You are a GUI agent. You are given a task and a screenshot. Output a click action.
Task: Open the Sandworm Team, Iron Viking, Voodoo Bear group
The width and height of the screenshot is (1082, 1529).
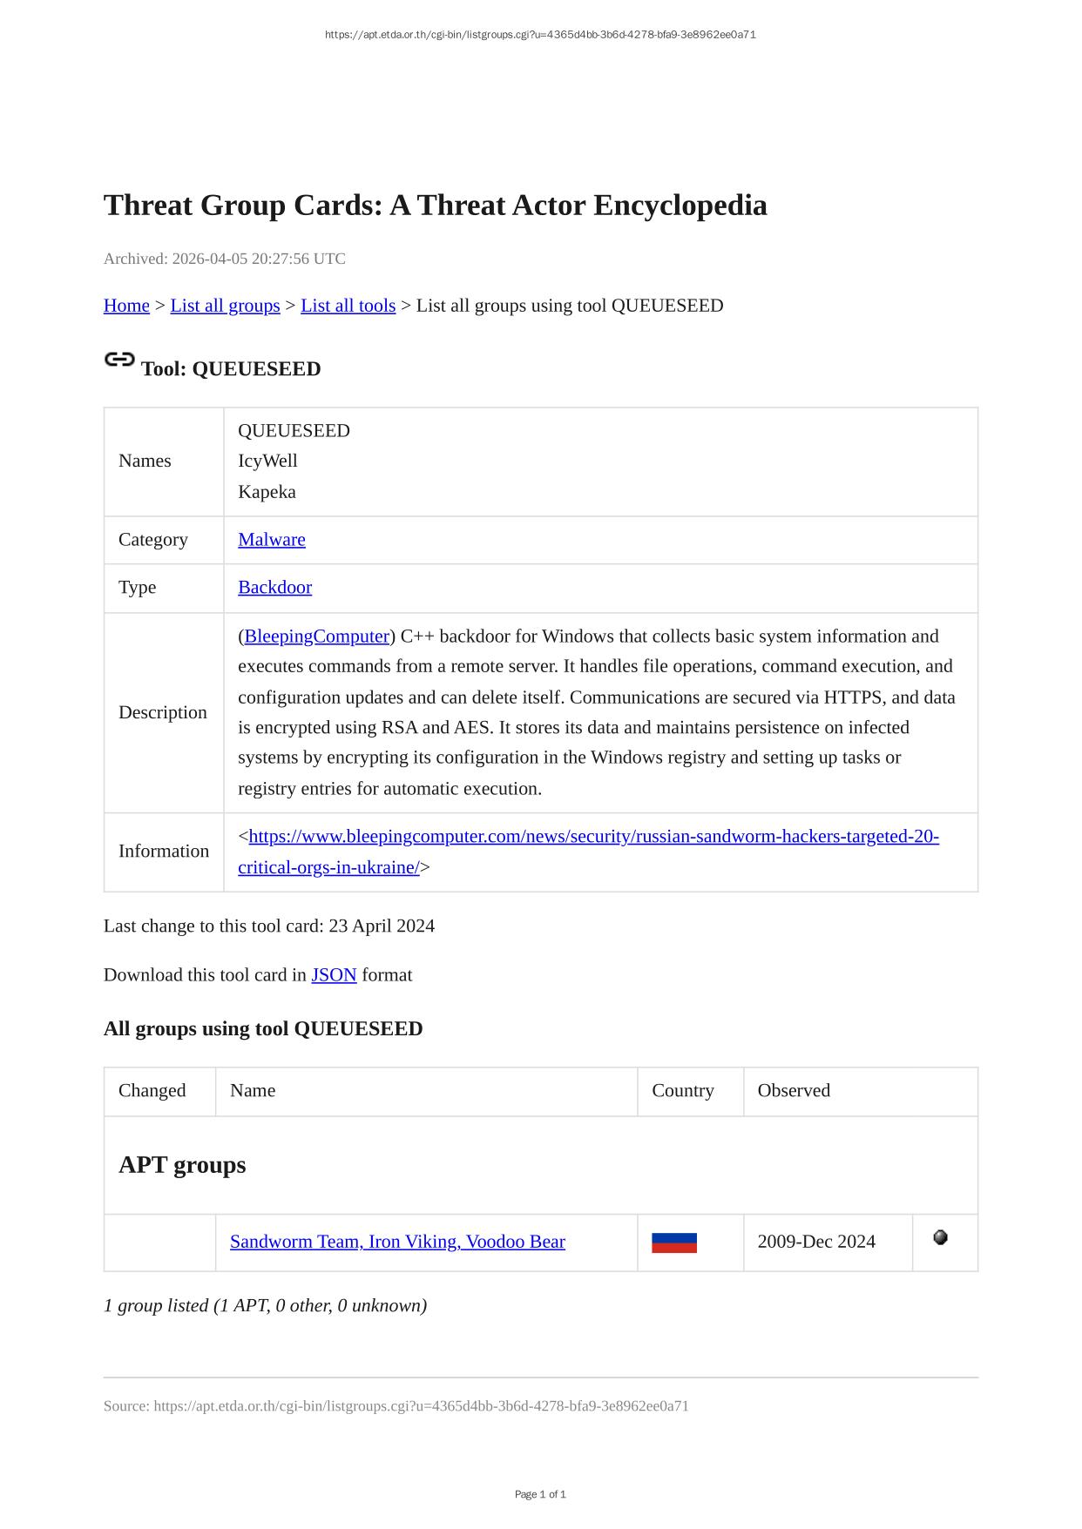pos(397,1242)
